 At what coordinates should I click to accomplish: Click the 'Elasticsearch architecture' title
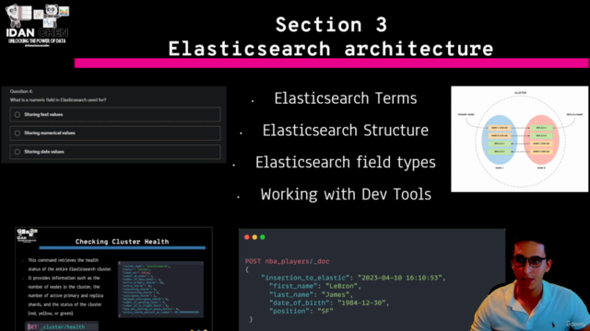(331, 49)
